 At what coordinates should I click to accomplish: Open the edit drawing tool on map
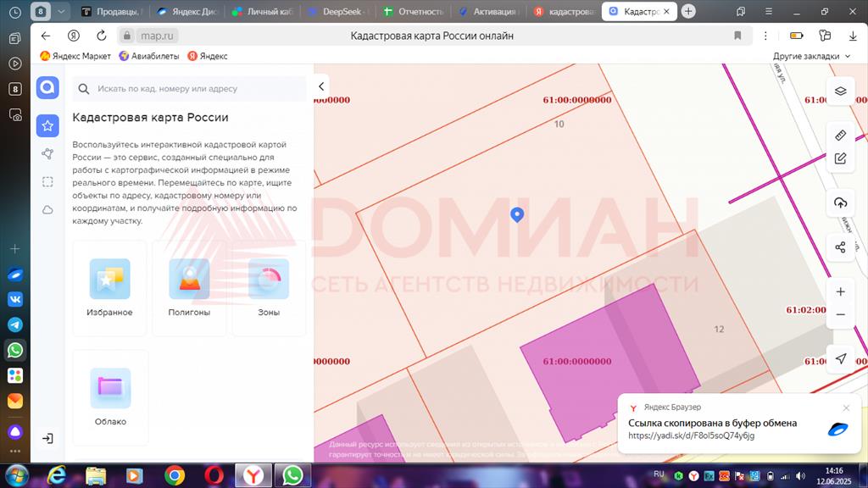[840, 158]
